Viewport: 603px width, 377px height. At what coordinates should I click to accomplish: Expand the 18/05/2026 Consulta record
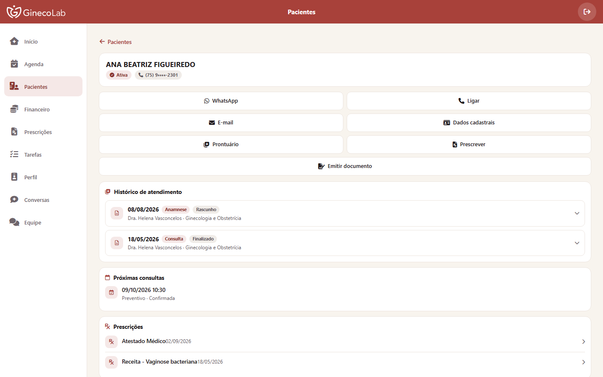point(577,243)
